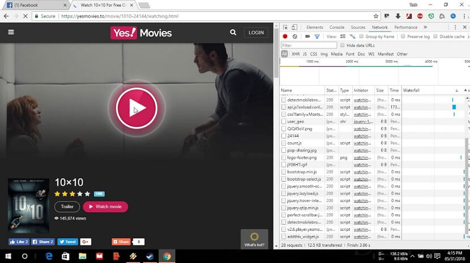This screenshot has width=470, height=263.
Task: Switch to the Console tab
Action: coord(337,27)
